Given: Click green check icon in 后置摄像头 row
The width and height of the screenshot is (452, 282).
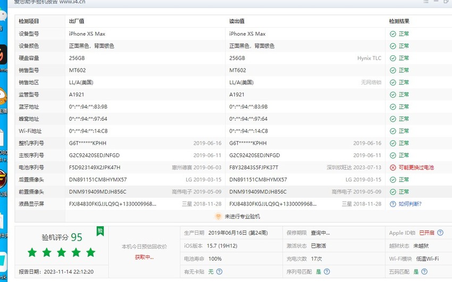Looking at the screenshot, I should click(x=393, y=180).
